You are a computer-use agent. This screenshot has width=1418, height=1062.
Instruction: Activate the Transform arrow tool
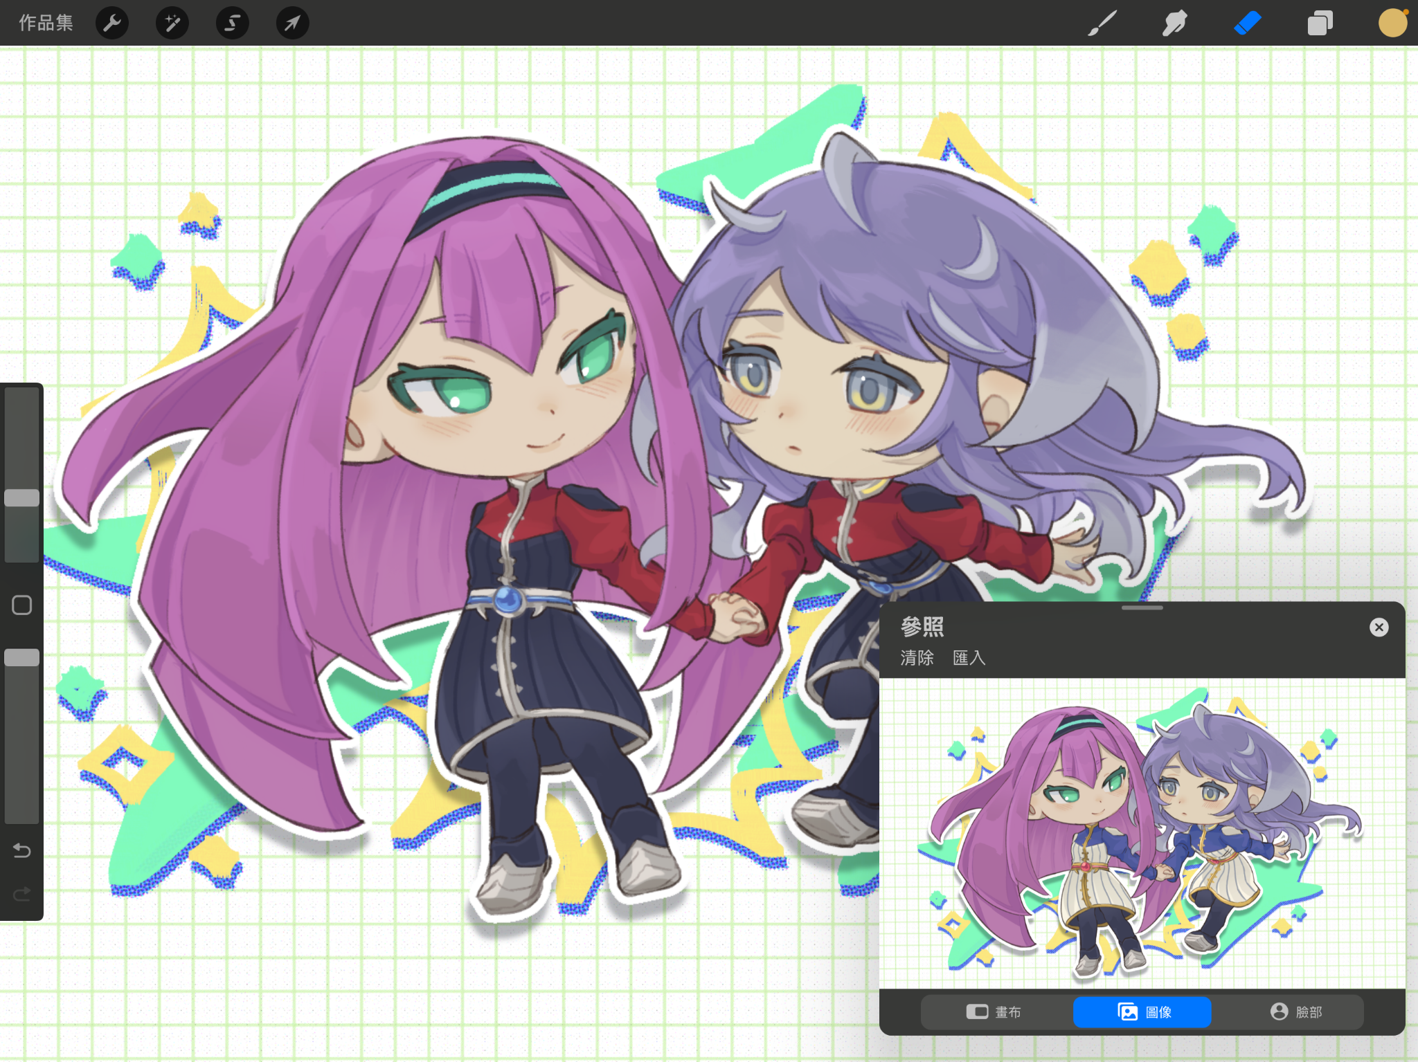[293, 23]
